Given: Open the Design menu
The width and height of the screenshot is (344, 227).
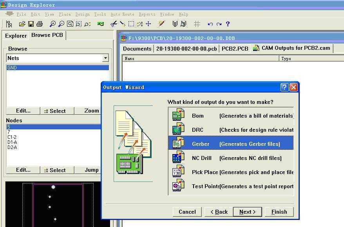Looking at the screenshot, I should pos(83,14).
